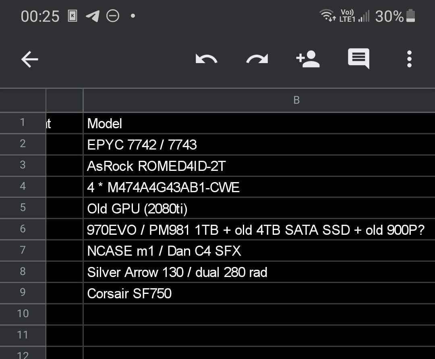Select the empty cell in row 11

[x=259, y=335]
